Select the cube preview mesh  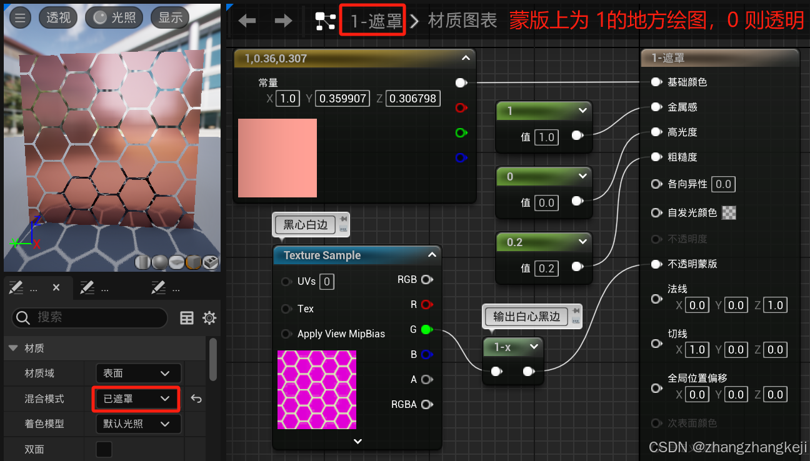point(194,262)
